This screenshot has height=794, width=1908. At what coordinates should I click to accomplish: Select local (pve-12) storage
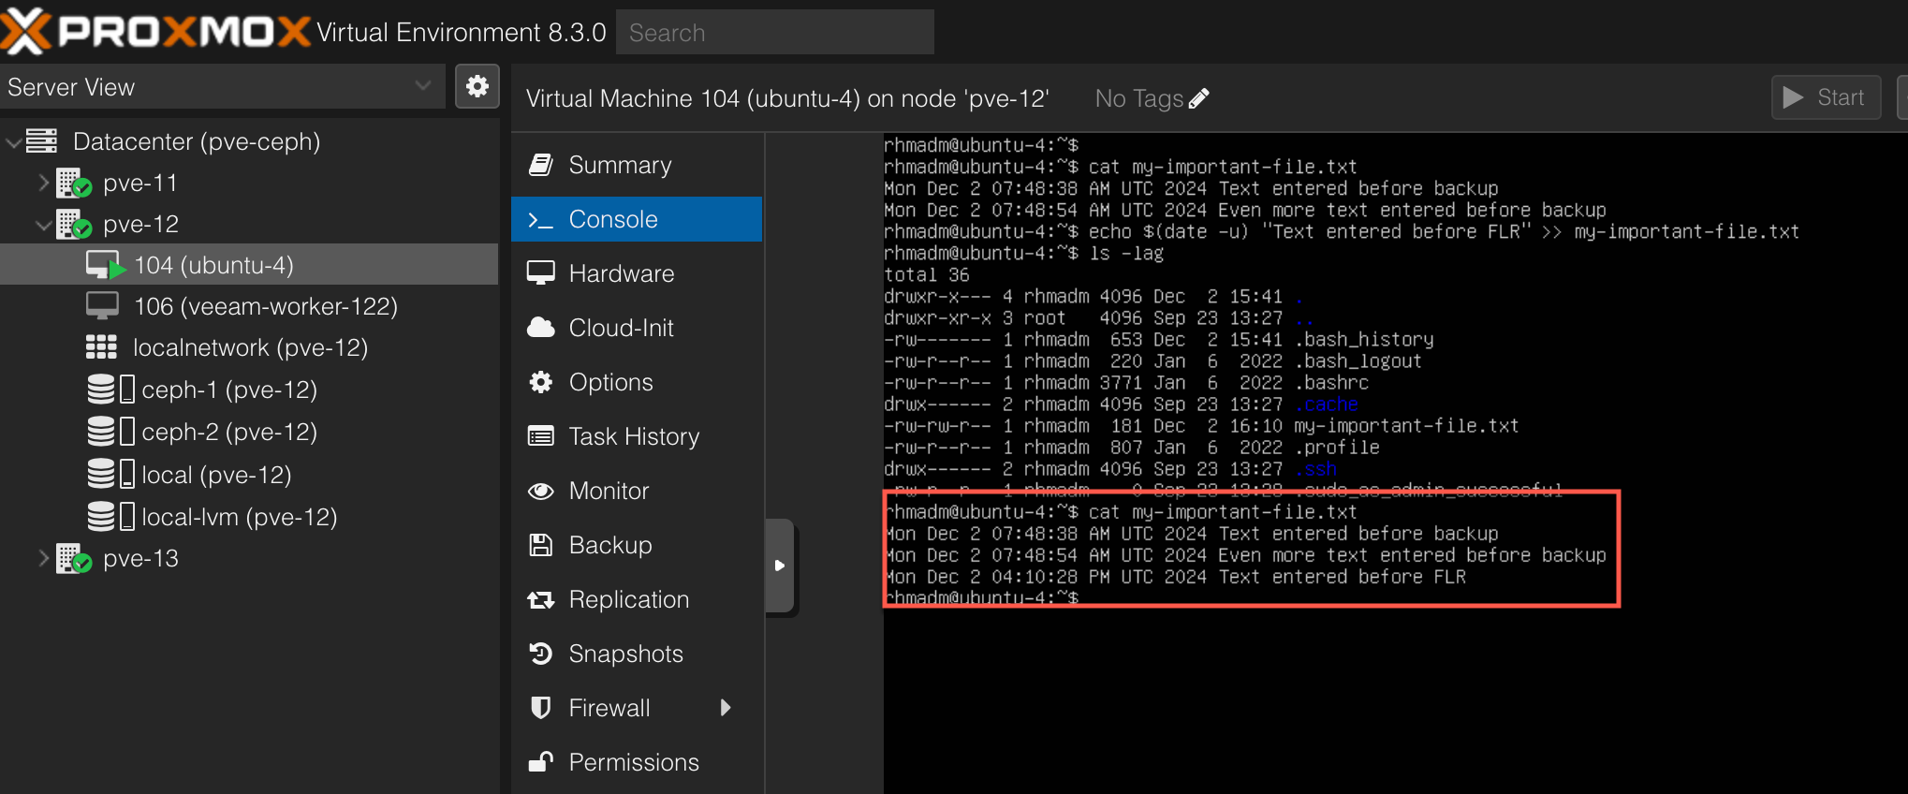249,475
